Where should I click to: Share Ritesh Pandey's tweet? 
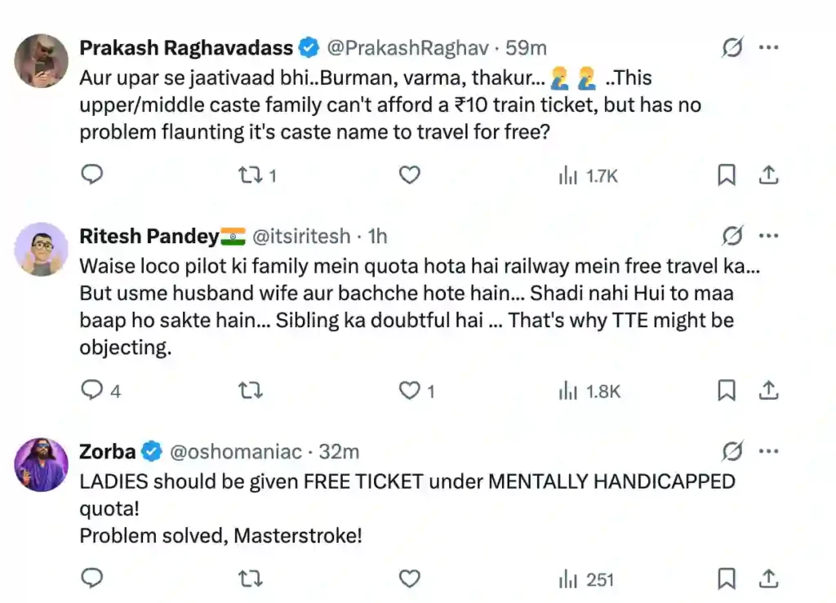[767, 391]
